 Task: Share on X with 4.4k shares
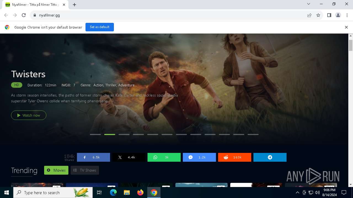click(x=129, y=157)
